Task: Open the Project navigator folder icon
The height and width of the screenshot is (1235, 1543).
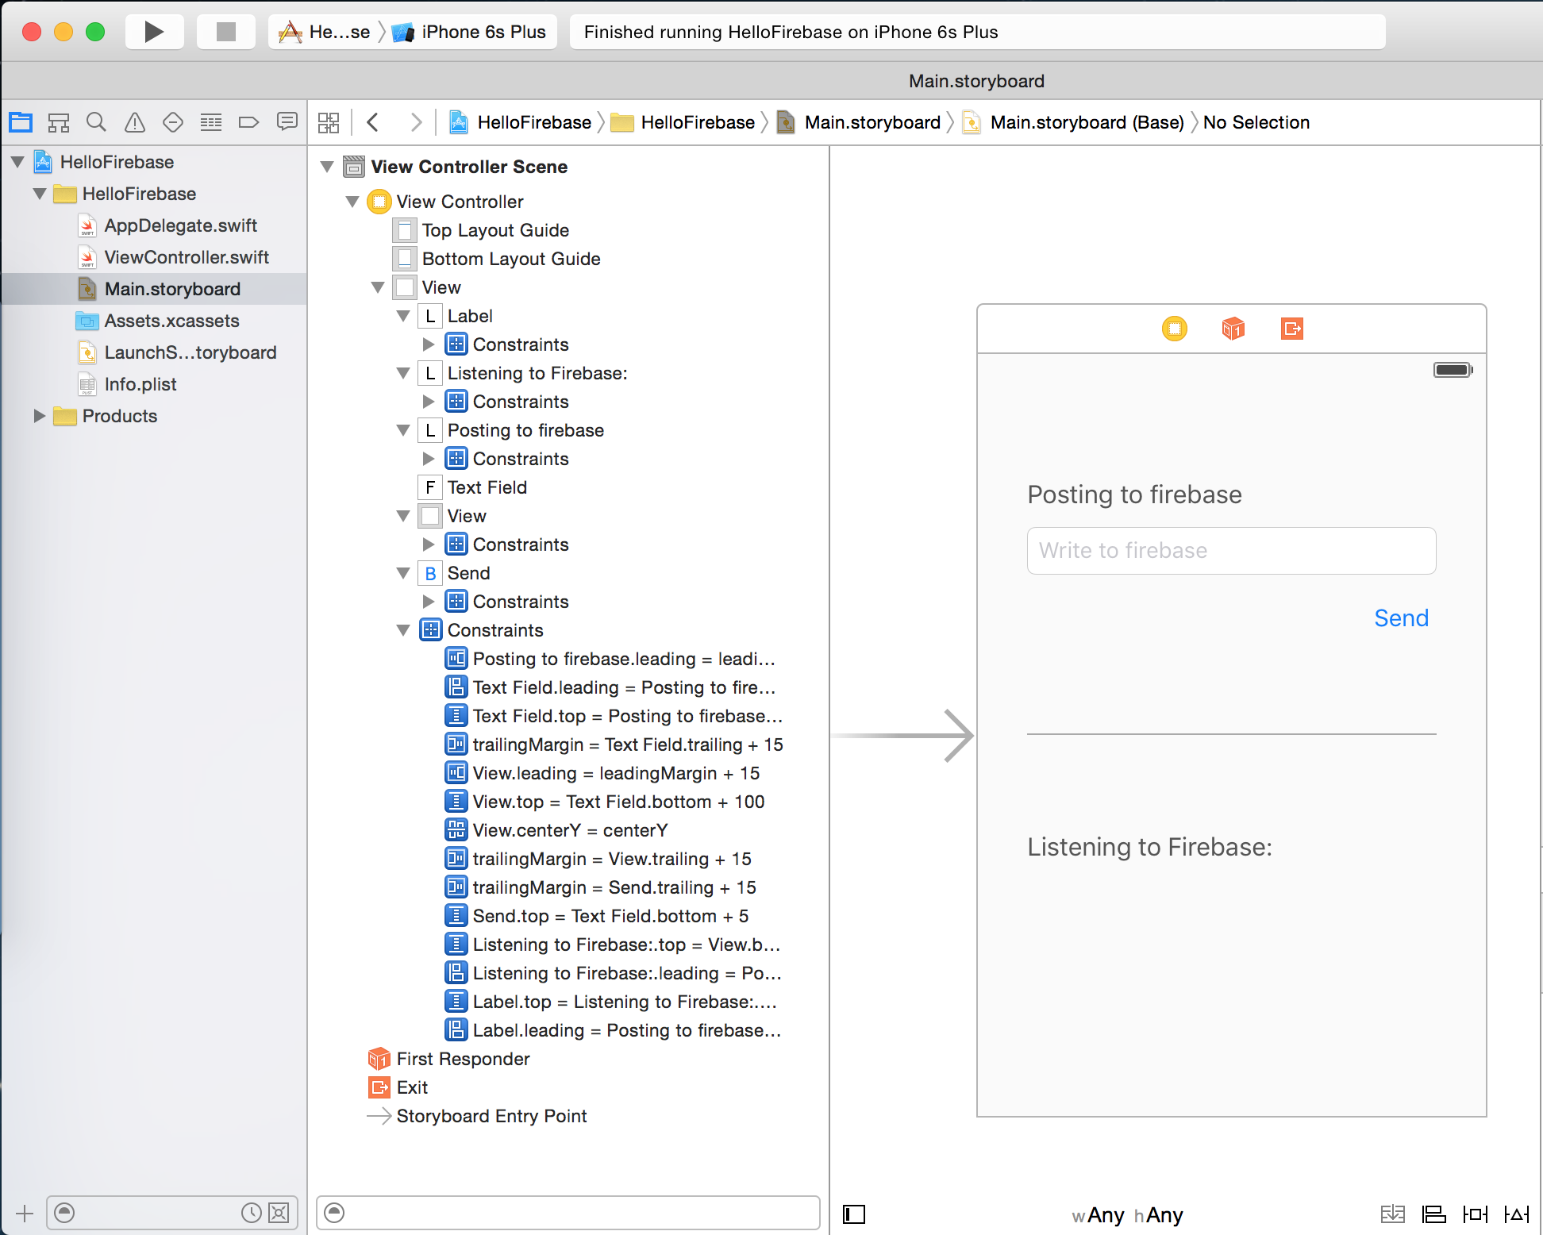Action: pyautogui.click(x=21, y=122)
